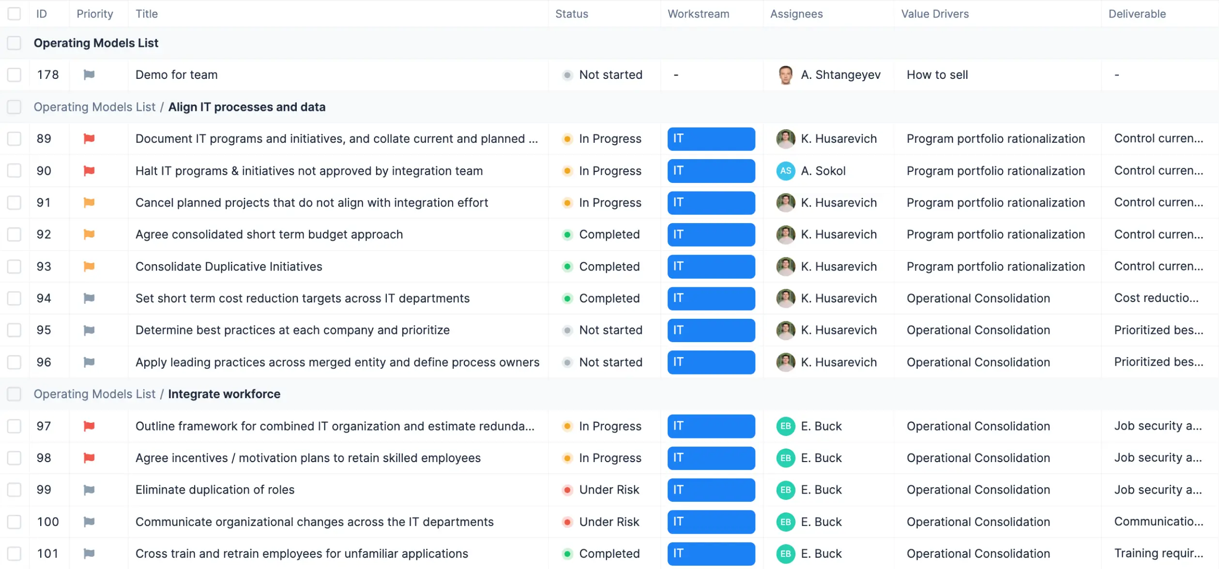Check the row checkbox for task 101

coord(14,554)
